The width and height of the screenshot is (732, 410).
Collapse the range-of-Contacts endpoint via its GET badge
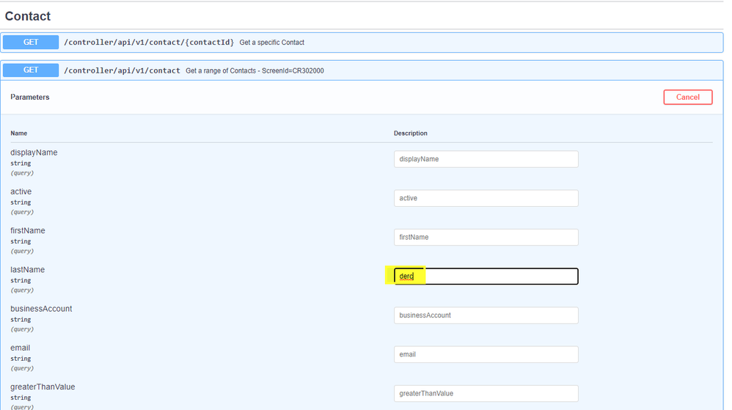pos(31,70)
